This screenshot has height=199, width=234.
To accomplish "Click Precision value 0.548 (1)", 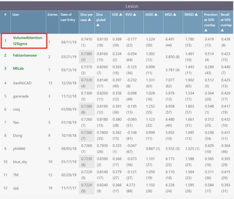I will coord(209,109).
